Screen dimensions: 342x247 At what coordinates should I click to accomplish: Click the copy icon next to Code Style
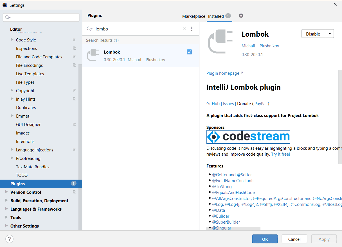74,40
